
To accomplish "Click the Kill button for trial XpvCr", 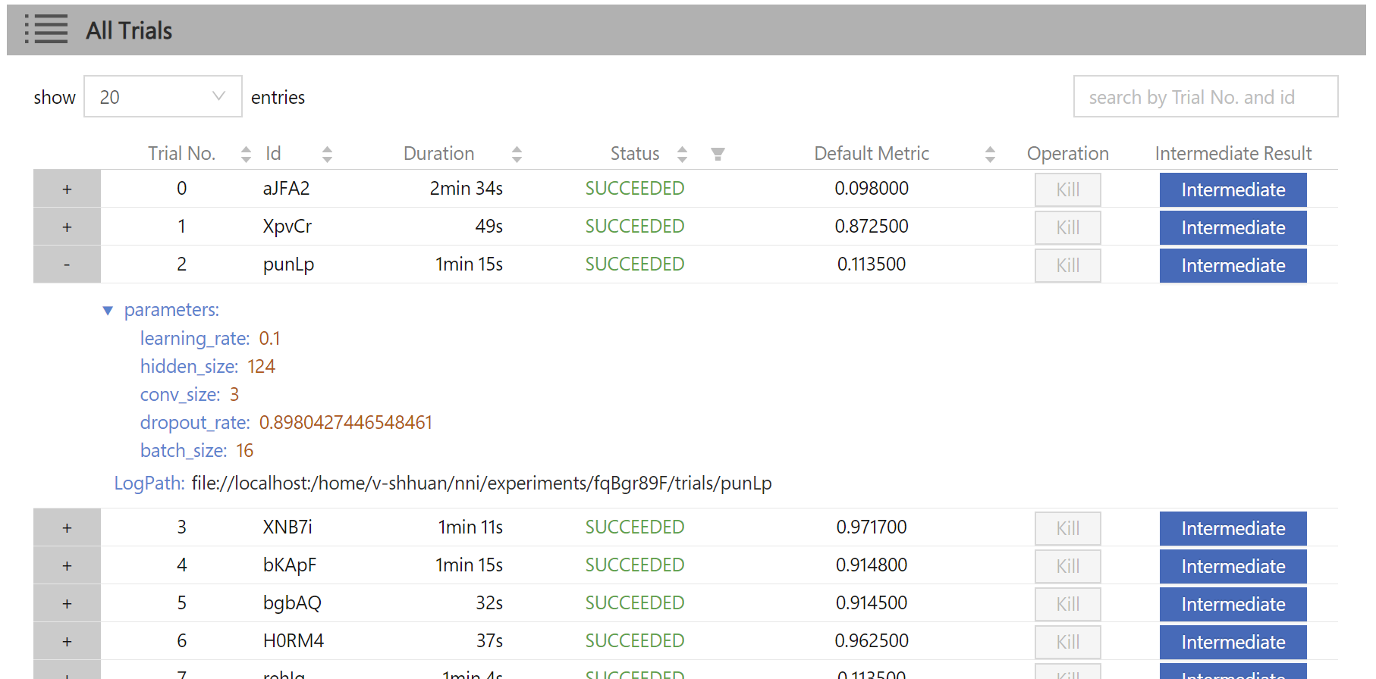I will click(1067, 228).
